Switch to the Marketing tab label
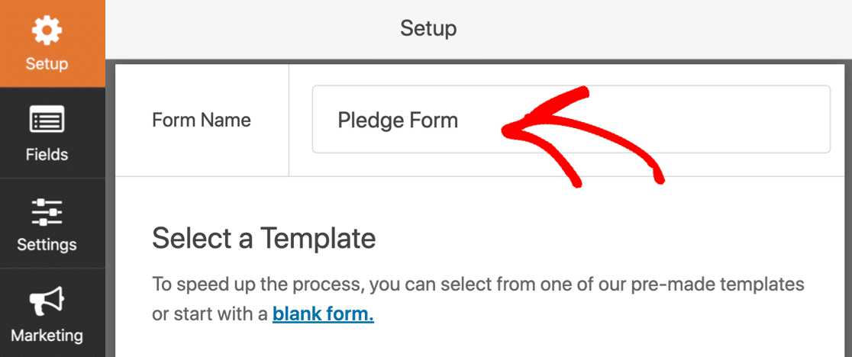852x357 pixels. [47, 335]
